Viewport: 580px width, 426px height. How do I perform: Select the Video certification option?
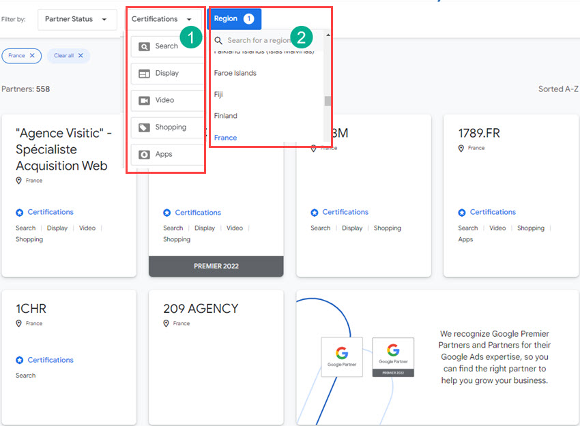pyautogui.click(x=167, y=100)
